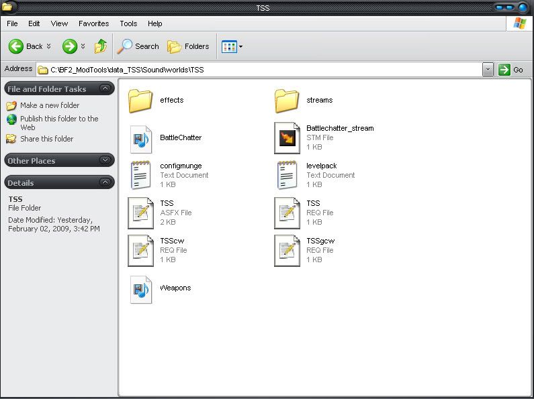Click the Weapons file name
534x399 pixels.
pos(175,288)
